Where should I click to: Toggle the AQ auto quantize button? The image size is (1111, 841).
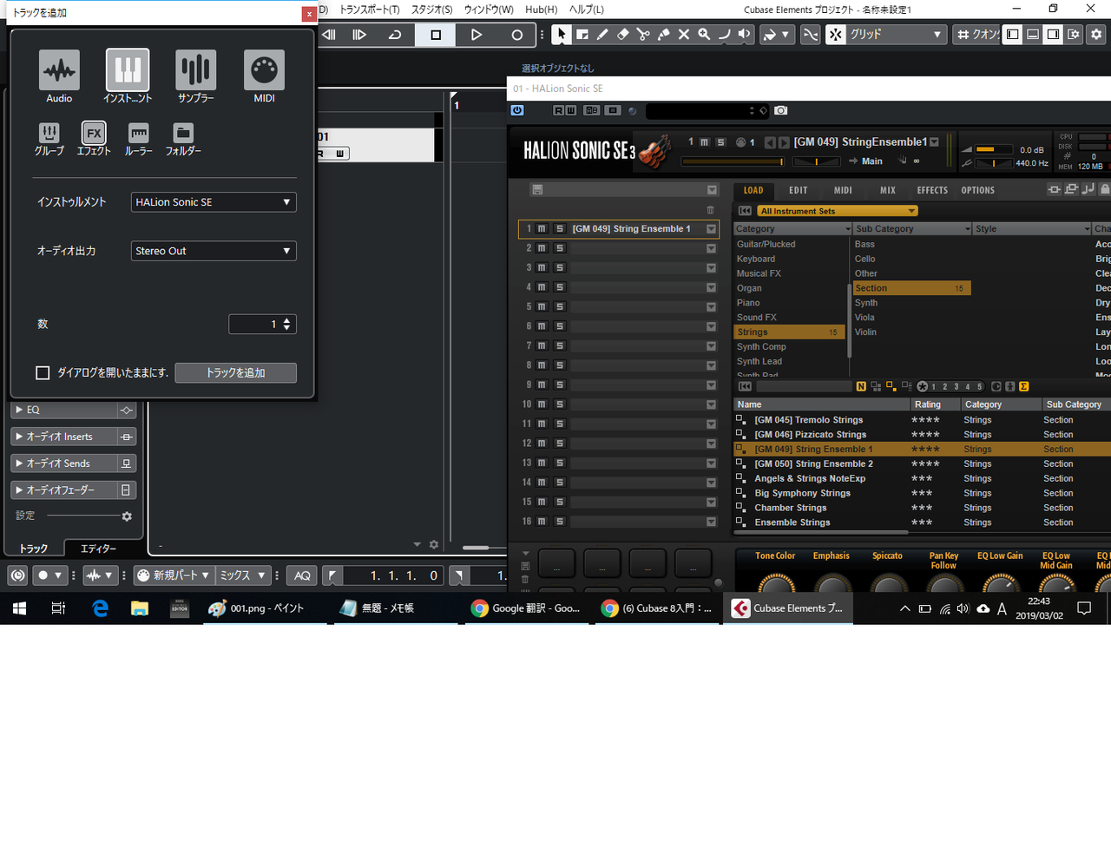[302, 575]
